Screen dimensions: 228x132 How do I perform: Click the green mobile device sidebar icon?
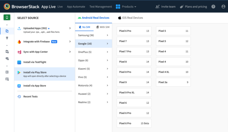[x=7, y=17]
